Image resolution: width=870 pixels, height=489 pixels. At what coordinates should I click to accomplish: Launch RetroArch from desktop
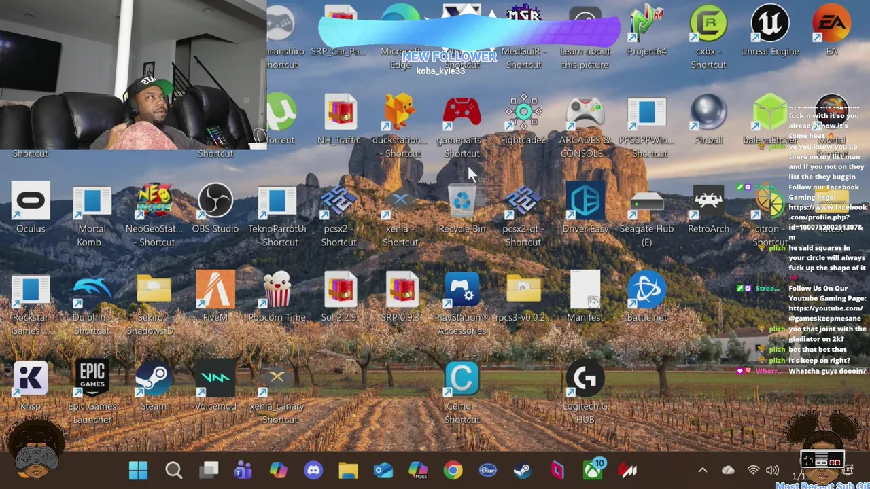(x=708, y=201)
